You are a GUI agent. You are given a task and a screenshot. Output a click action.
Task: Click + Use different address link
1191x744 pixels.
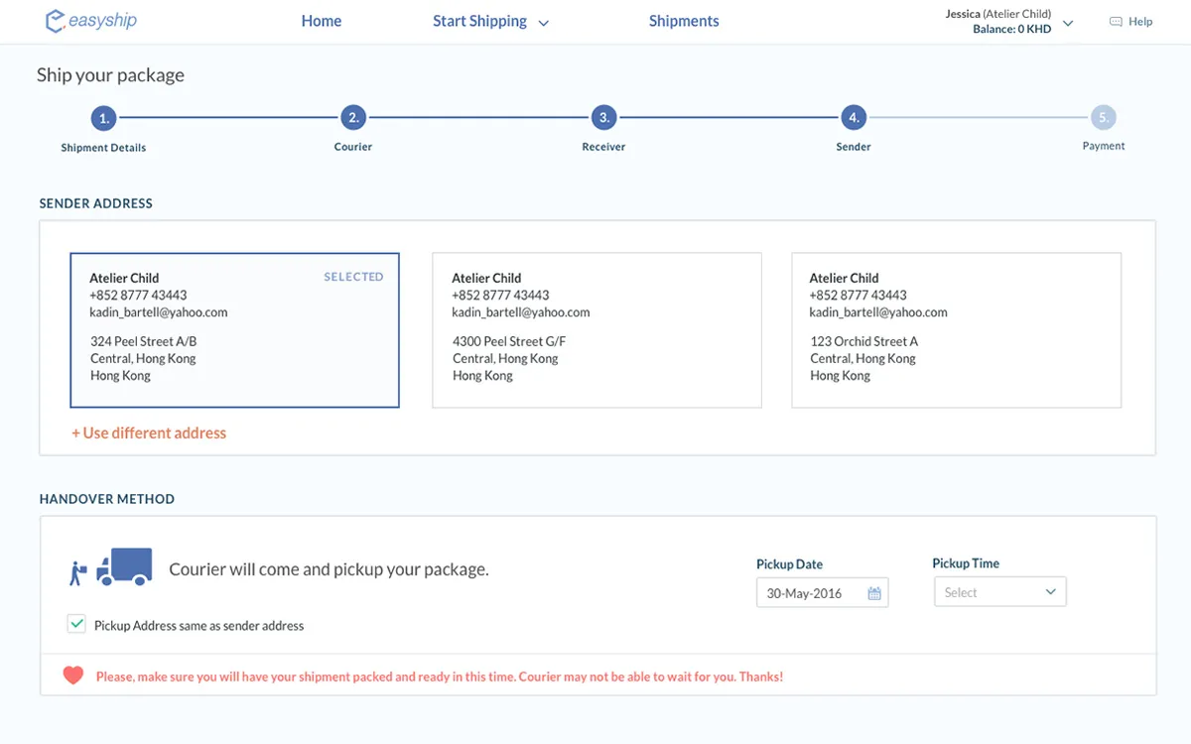(x=149, y=433)
